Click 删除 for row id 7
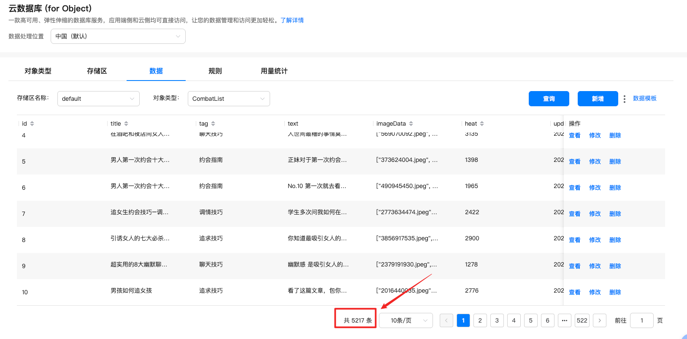The width and height of the screenshot is (687, 339). [615, 214]
